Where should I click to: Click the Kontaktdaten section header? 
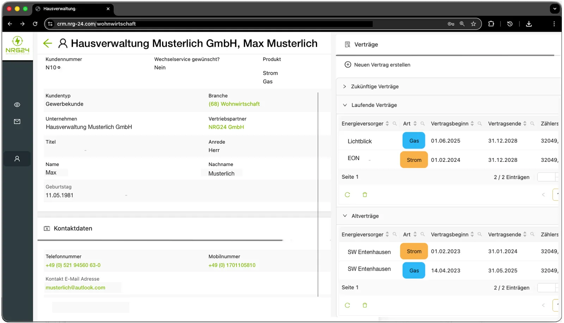pos(73,229)
